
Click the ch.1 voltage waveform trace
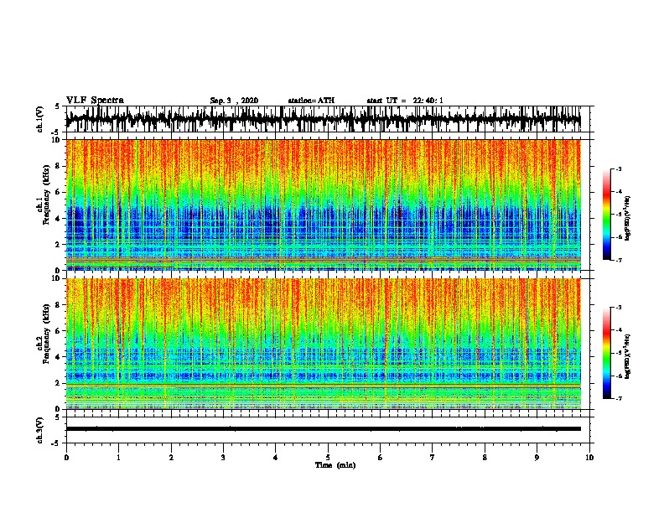point(323,119)
